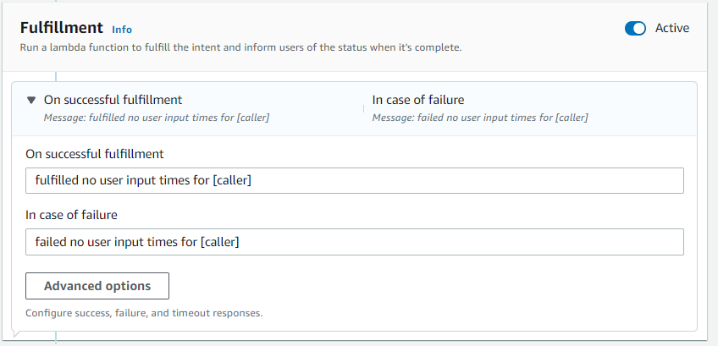
Task: Click the Fulfillment section heading
Action: (62, 28)
